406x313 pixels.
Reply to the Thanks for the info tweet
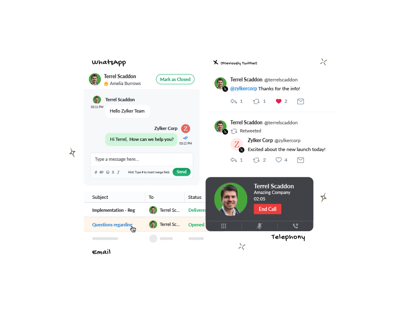pos(233,101)
